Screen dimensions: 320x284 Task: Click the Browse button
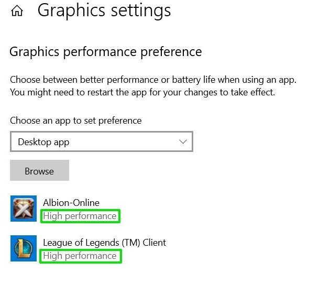[39, 170]
